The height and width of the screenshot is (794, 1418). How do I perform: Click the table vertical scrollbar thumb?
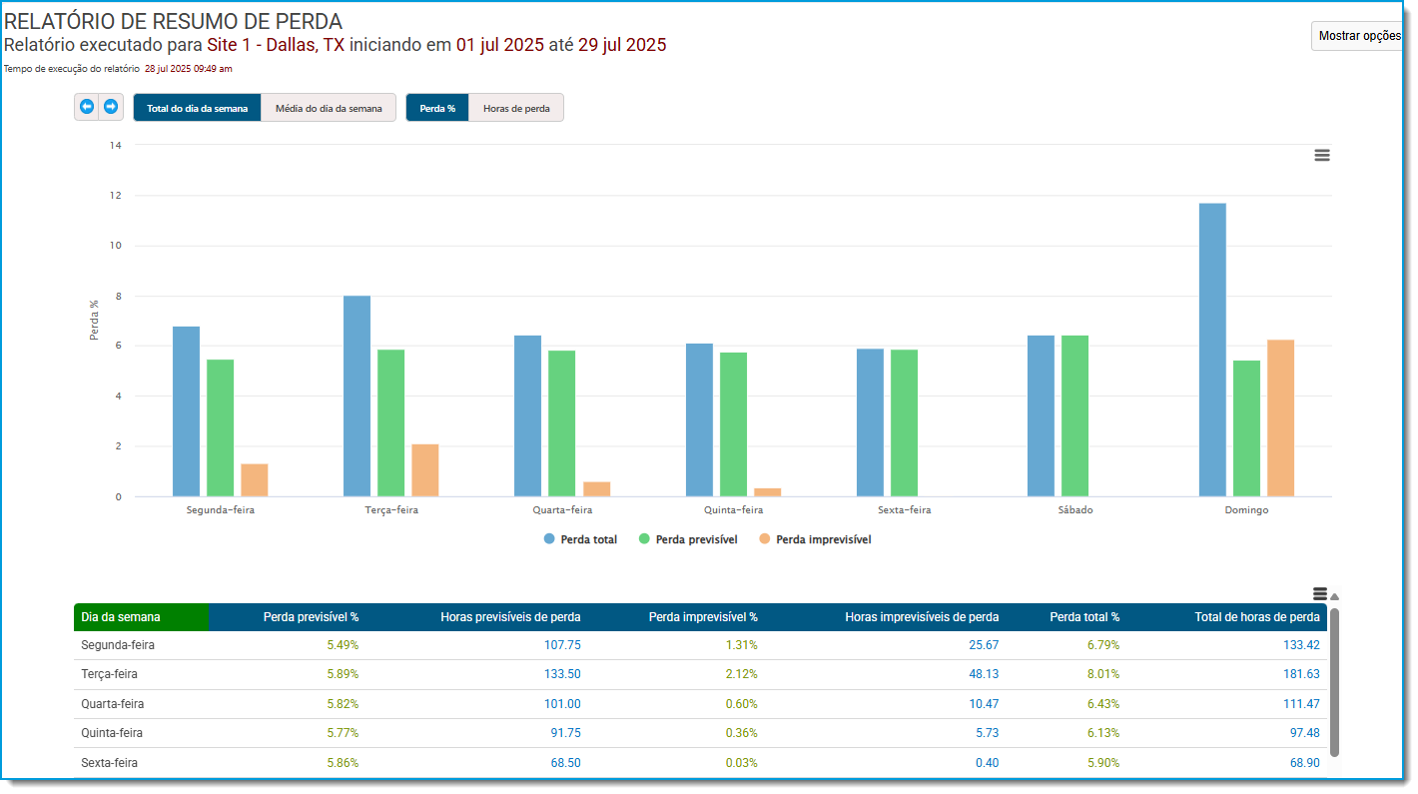pyautogui.click(x=1334, y=681)
